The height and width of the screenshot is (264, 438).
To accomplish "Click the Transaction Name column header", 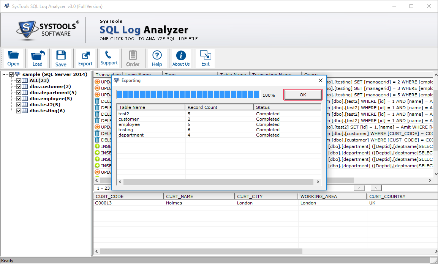I will [276, 74].
